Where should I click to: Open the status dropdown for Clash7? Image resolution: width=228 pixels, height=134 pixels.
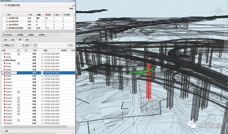click(x=42, y=73)
